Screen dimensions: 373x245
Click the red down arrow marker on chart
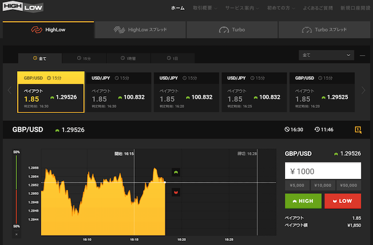(x=176, y=192)
